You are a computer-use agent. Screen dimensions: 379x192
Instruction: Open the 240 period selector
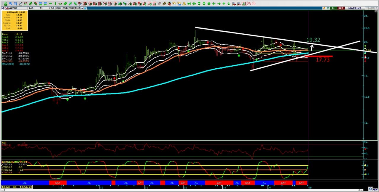tap(31, 8)
